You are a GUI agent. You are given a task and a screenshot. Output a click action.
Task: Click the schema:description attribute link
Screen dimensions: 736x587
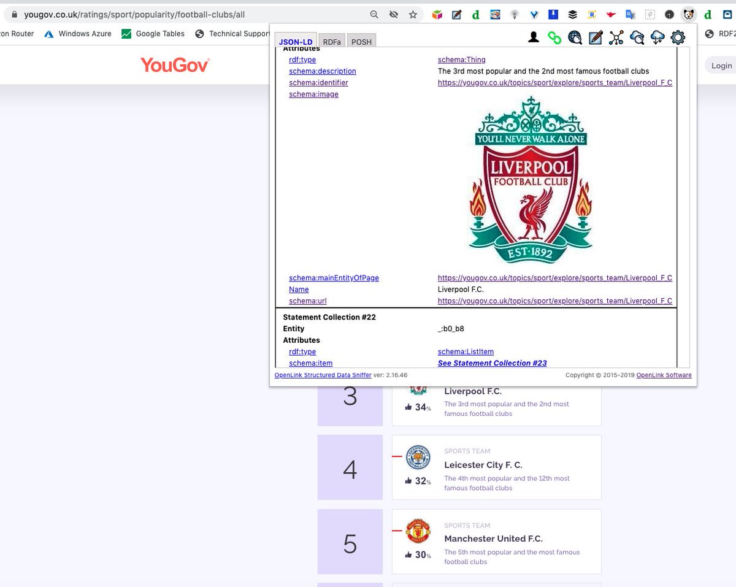pyautogui.click(x=323, y=71)
